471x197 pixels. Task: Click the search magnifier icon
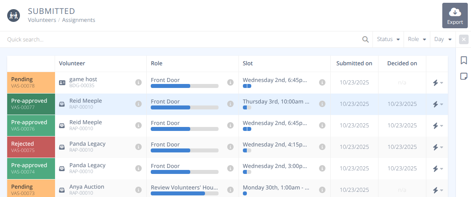pos(365,39)
